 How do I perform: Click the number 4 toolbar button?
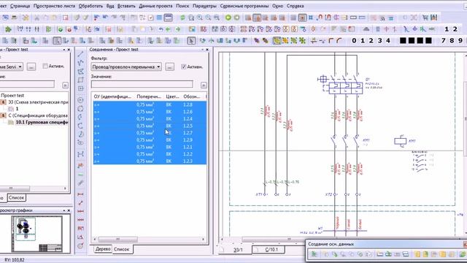coord(388,41)
